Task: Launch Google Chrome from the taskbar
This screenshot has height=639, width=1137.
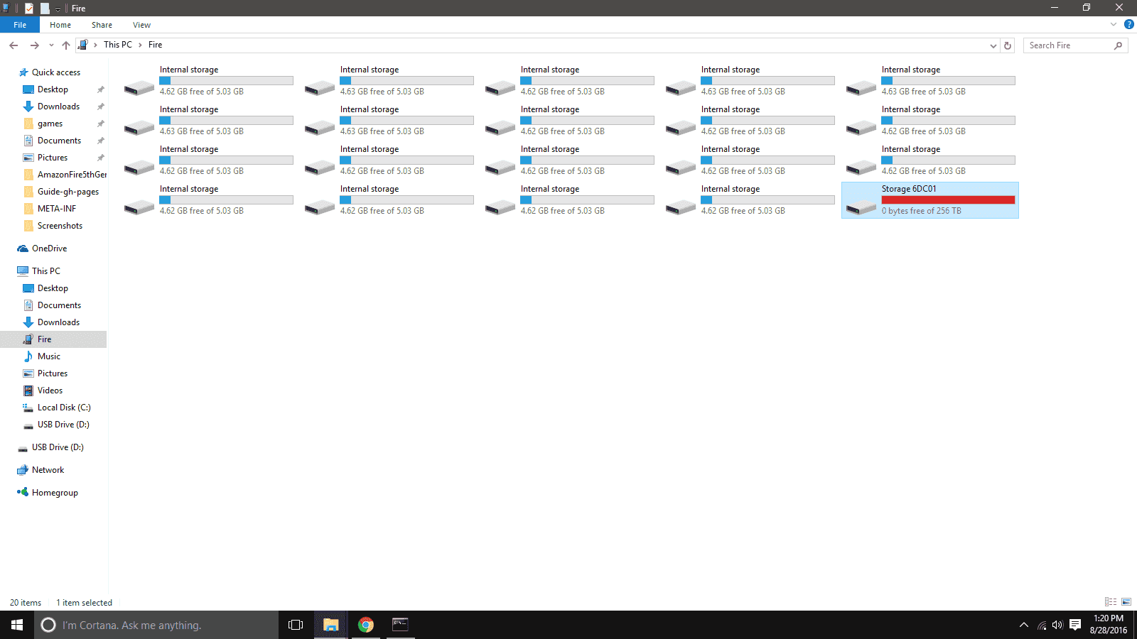Action: (366, 625)
